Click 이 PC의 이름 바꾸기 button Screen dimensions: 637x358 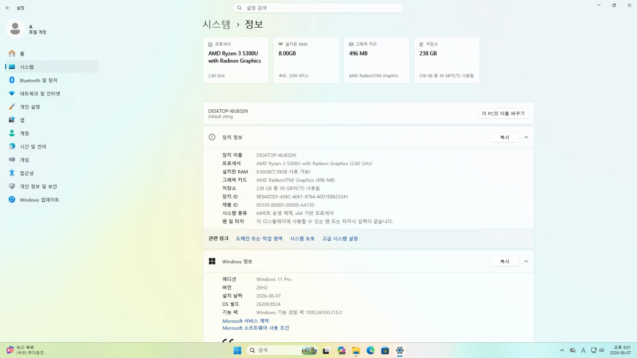[x=503, y=114]
